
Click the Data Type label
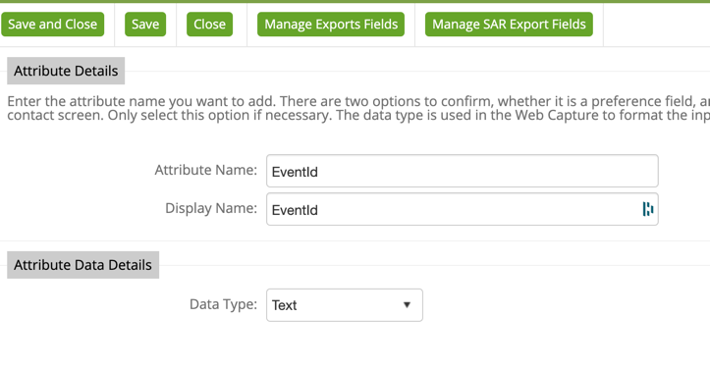tap(223, 304)
